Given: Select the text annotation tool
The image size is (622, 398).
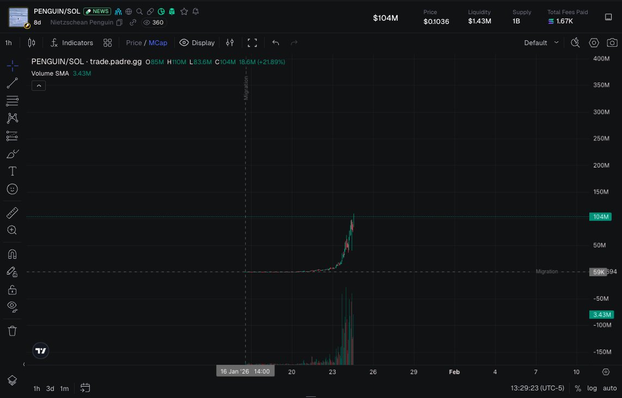Looking at the screenshot, I should (x=13, y=171).
